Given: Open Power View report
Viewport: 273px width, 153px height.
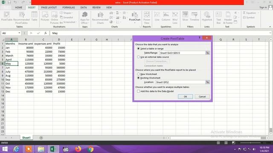Looking at the screenshot, I should (x=147, y=18).
